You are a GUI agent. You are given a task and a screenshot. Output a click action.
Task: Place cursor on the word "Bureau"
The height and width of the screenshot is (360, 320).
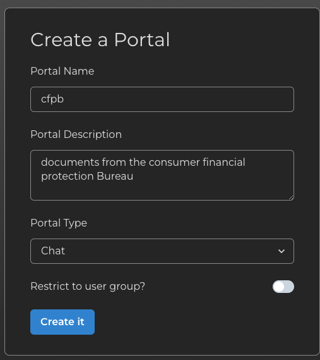pyautogui.click(x=115, y=176)
